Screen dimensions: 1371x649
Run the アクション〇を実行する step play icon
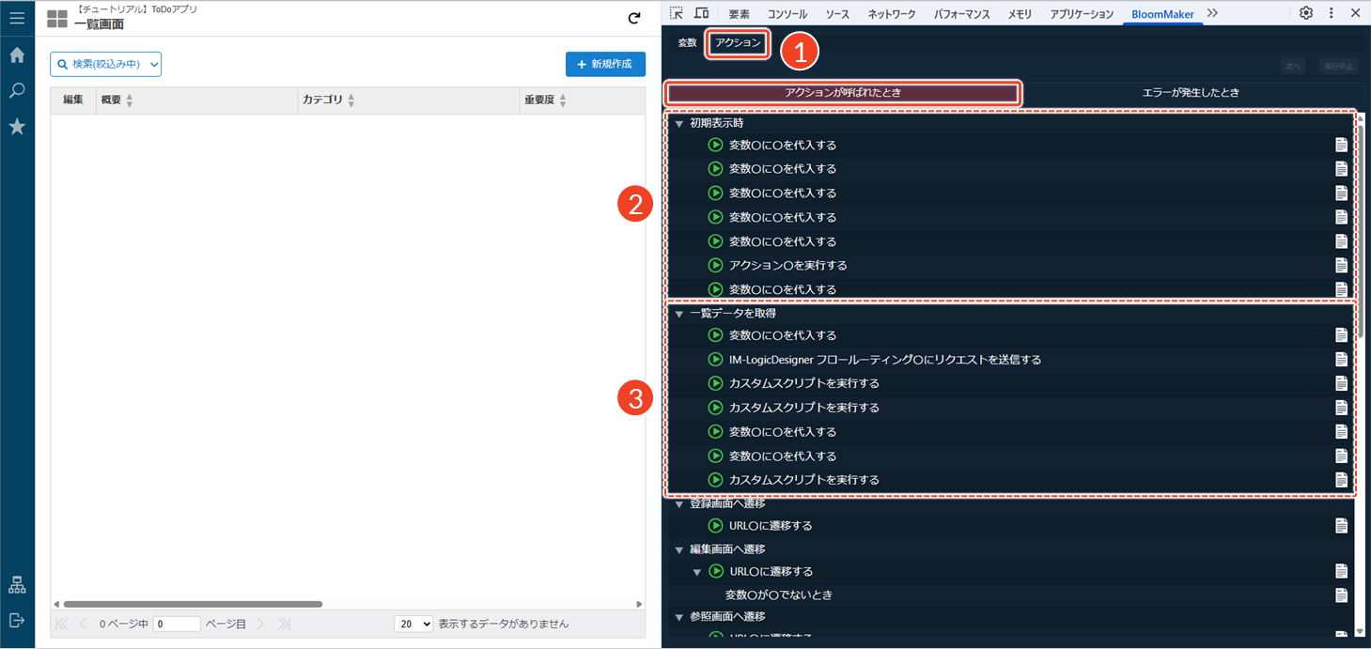tap(715, 266)
